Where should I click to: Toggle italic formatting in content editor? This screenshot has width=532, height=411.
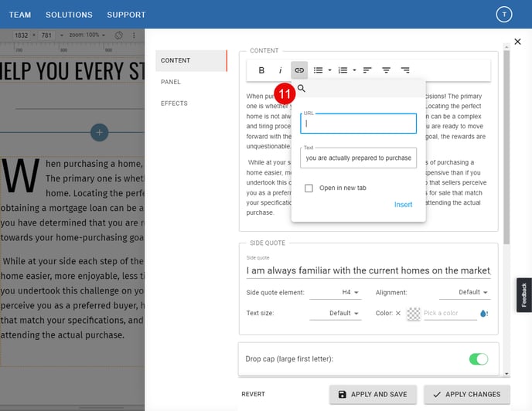(x=280, y=70)
